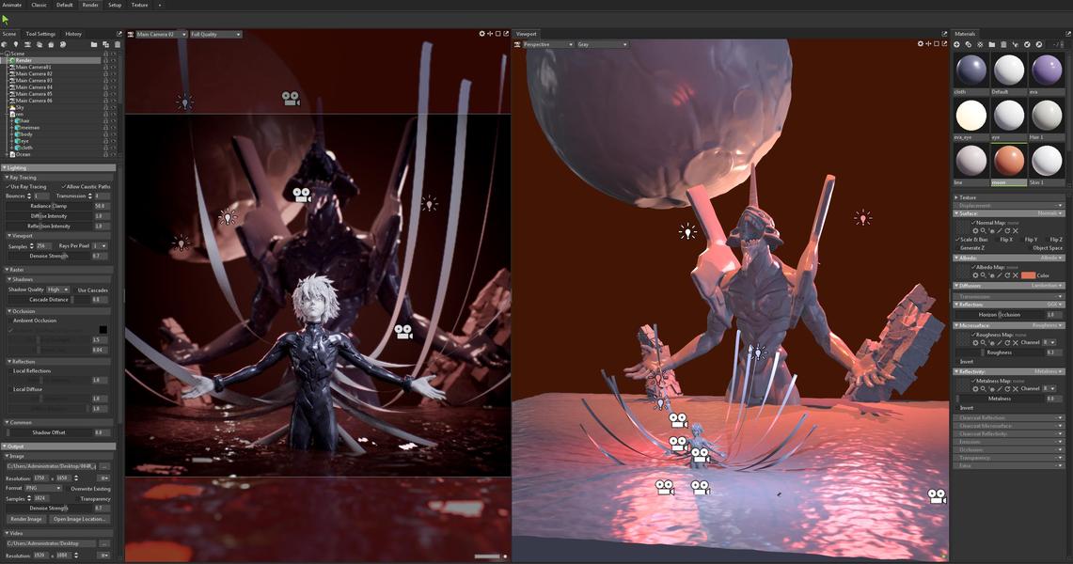Click the delete trash icon in Scene toolbar
The image size is (1073, 564).
[x=117, y=44]
